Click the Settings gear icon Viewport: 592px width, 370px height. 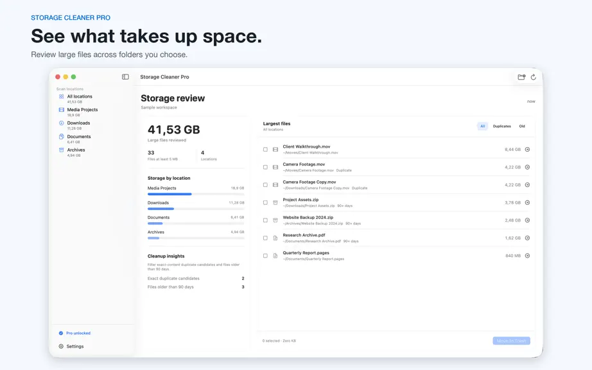[x=61, y=346]
